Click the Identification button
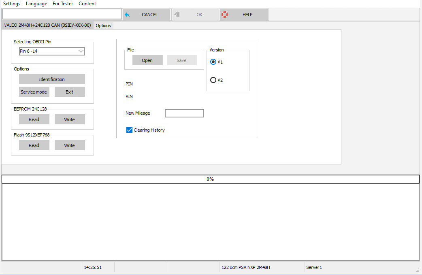 (52, 79)
